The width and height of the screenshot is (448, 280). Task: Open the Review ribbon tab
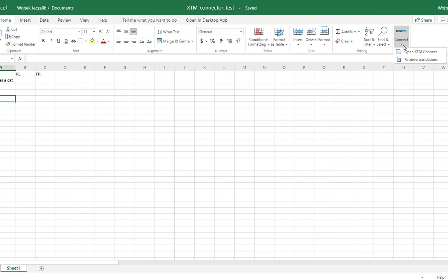click(64, 20)
